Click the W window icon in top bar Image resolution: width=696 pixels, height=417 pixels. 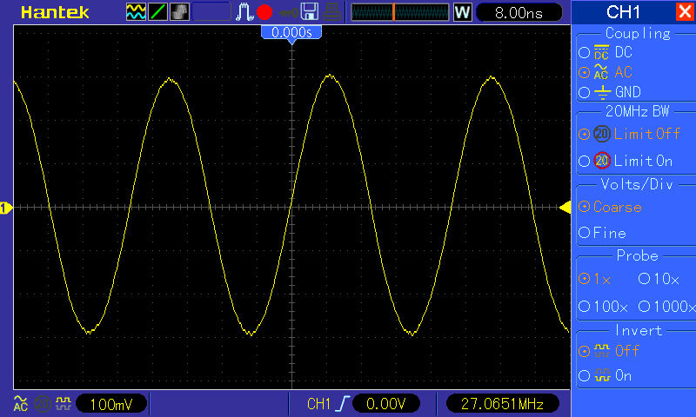click(x=462, y=12)
